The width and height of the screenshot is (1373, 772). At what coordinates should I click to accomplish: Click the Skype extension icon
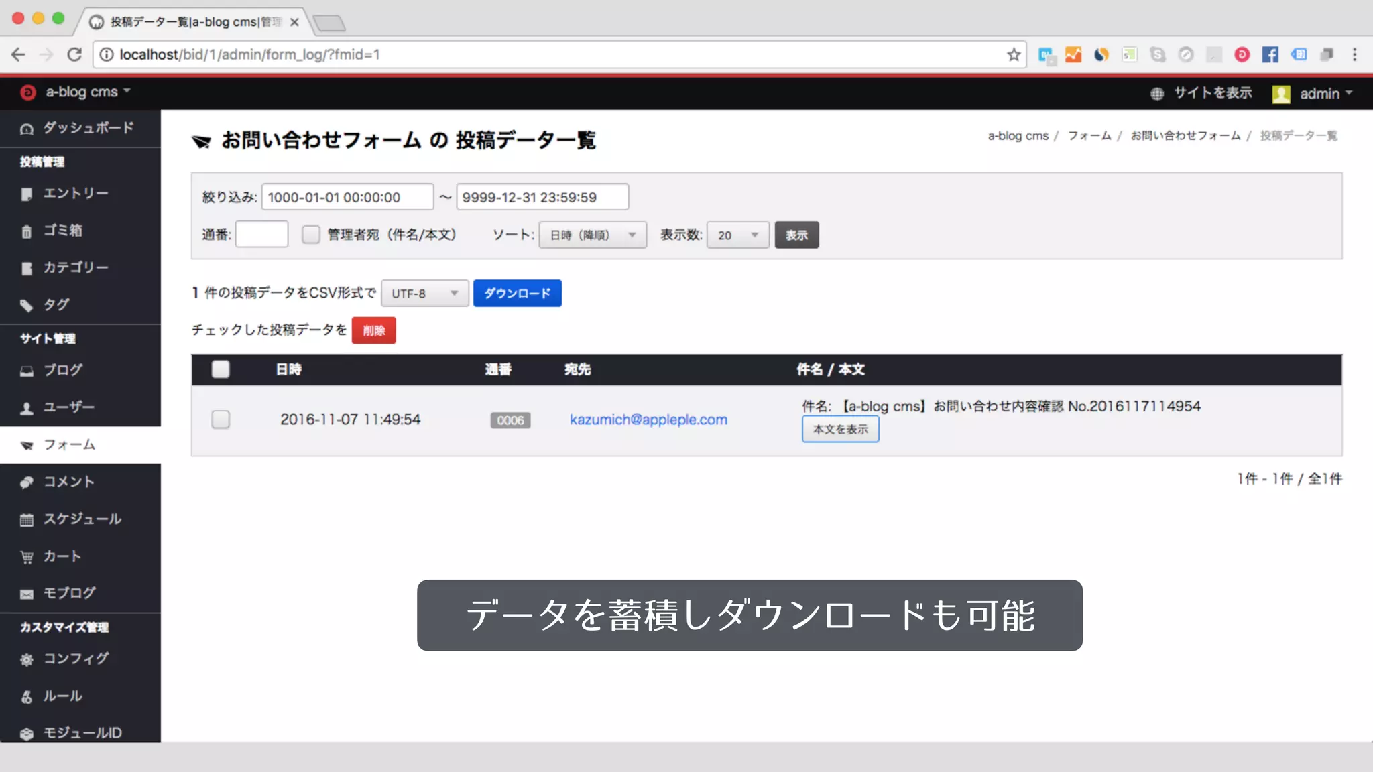tap(1158, 54)
